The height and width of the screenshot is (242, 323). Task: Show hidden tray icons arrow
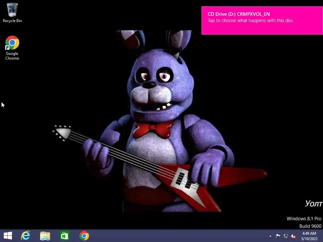coord(270,236)
